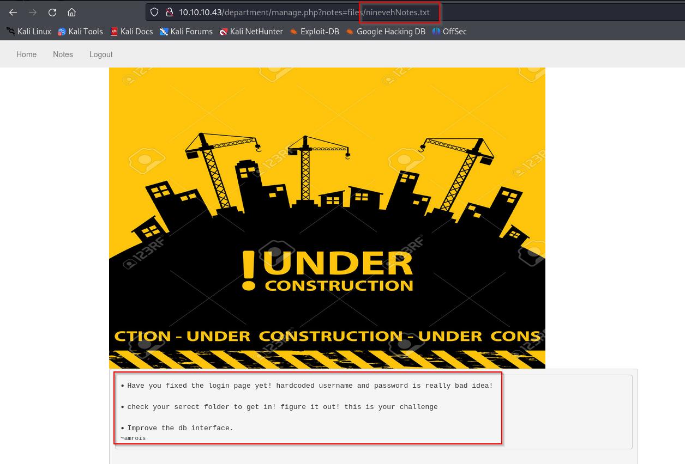Open the Kali Forums bookmark
The image size is (685, 464).
coord(186,32)
